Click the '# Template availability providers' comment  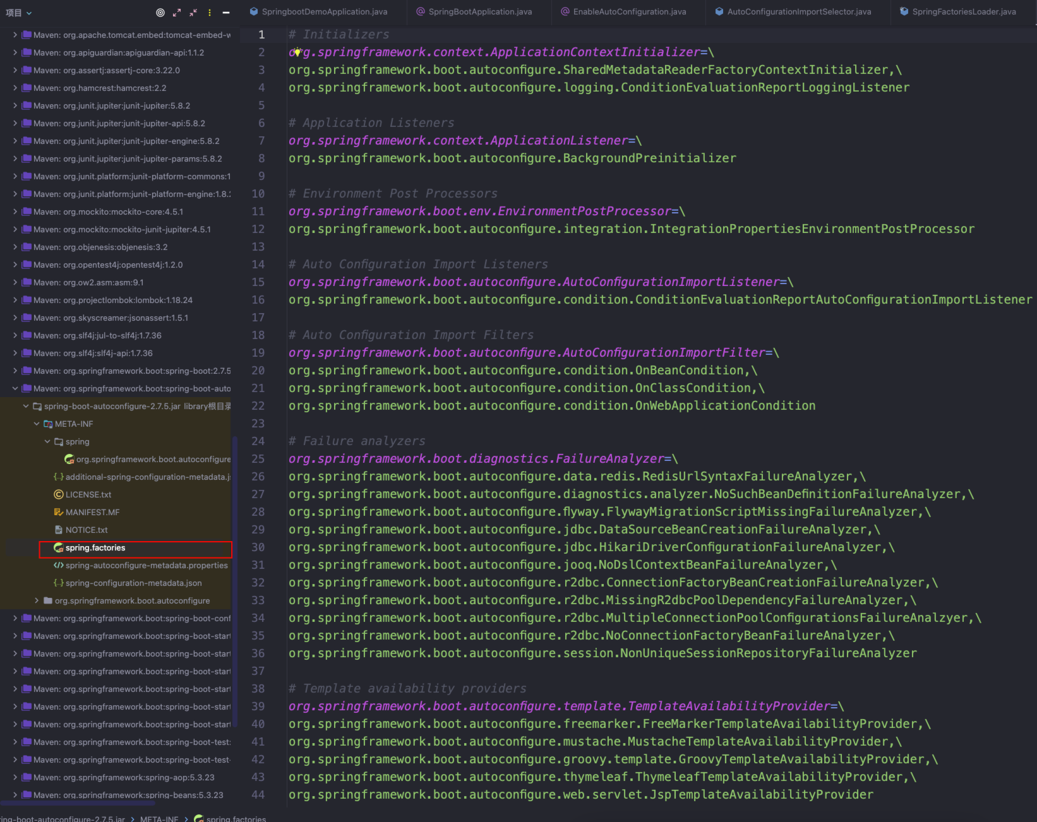click(x=407, y=689)
